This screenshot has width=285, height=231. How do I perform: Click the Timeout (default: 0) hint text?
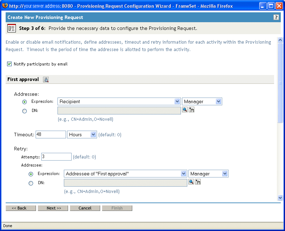click(x=110, y=135)
